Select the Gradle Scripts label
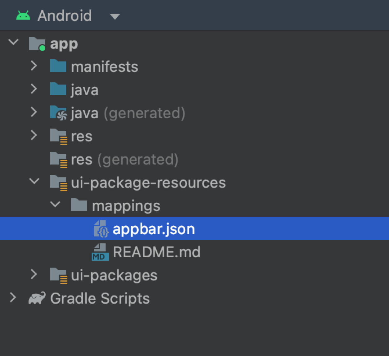The image size is (389, 356). click(100, 299)
